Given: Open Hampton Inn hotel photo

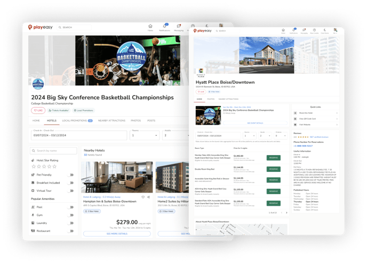Looking at the screenshot, I should (x=117, y=177).
